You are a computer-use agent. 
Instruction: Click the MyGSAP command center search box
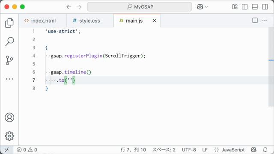coord(140,7)
